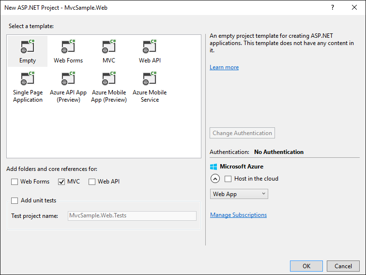This screenshot has height=275, width=366.
Task: Enable the Web API references checkbox
Action: point(92,182)
